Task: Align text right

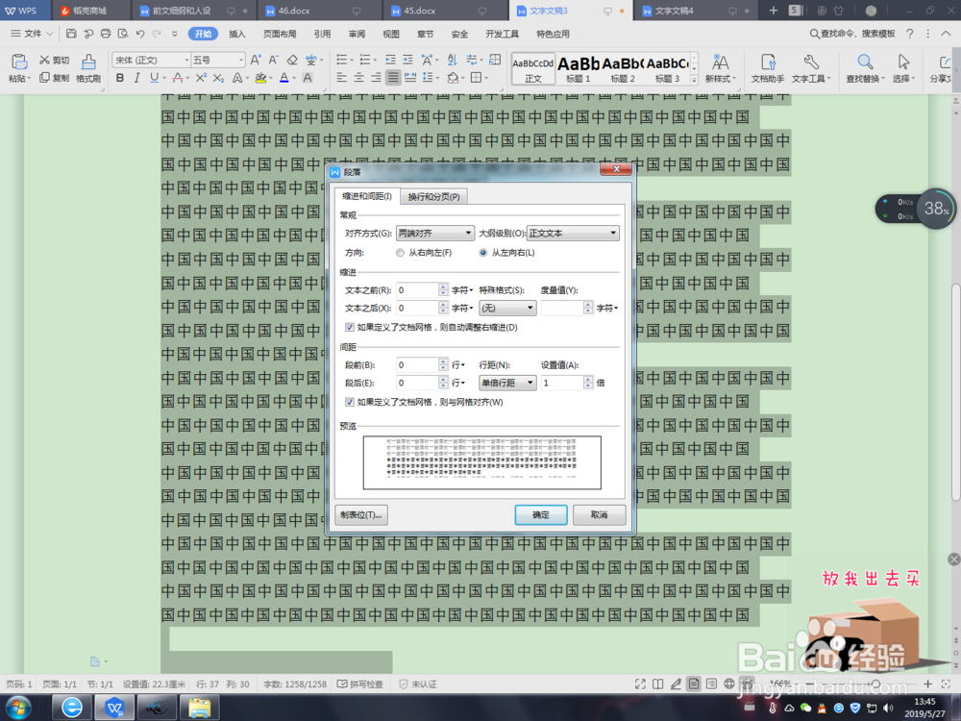Action: pos(377,78)
